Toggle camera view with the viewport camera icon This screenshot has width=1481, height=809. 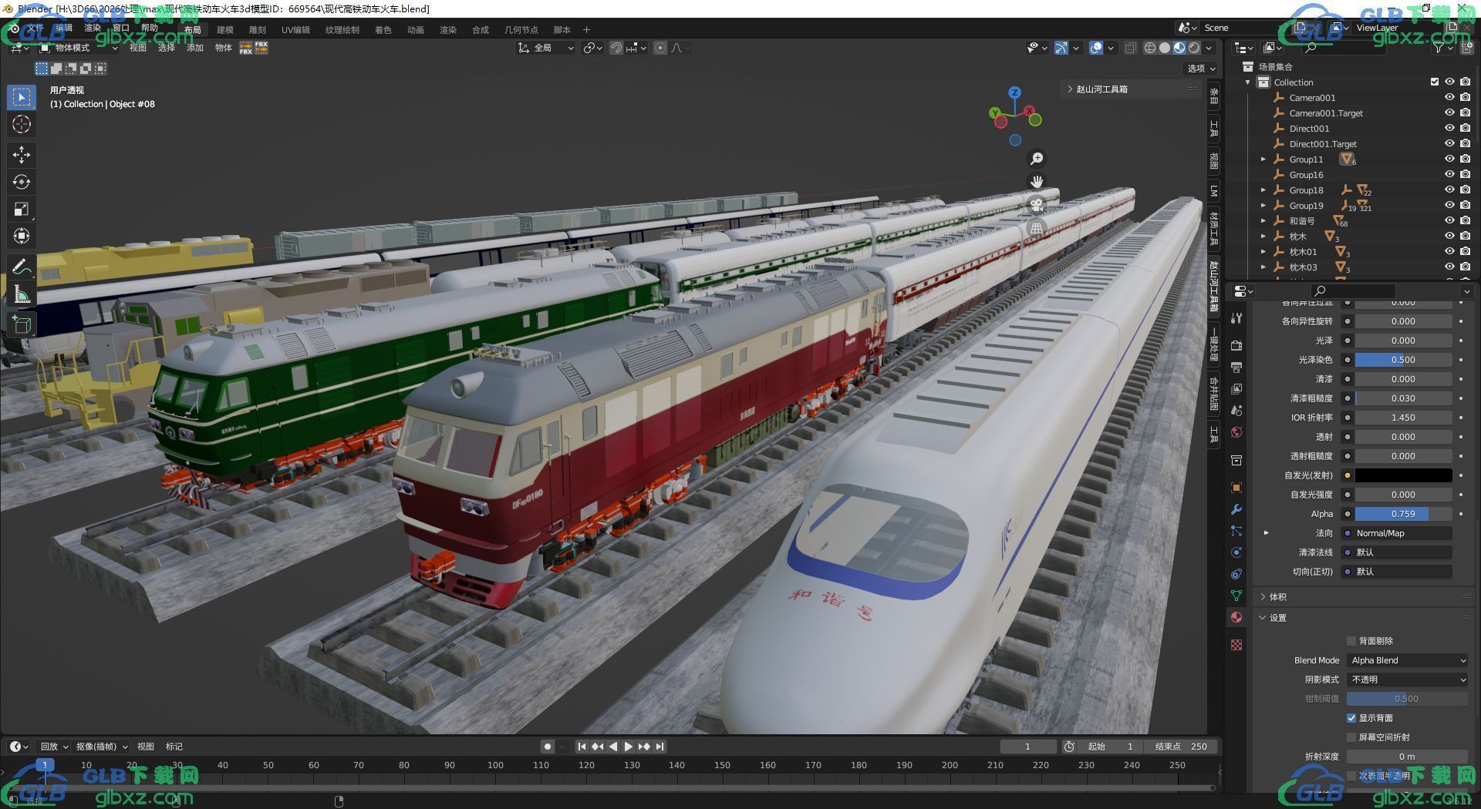[1037, 205]
